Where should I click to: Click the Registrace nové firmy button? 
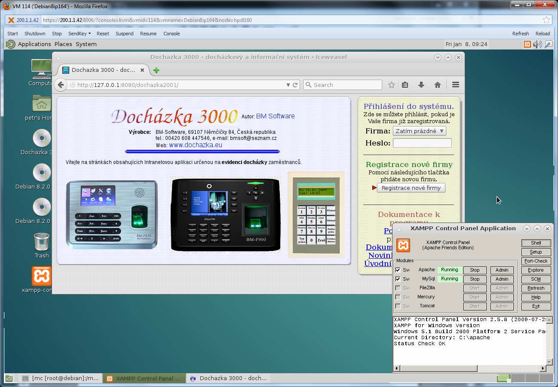[411, 188]
